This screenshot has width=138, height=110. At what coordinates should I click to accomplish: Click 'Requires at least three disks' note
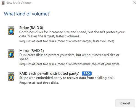tap(39, 83)
